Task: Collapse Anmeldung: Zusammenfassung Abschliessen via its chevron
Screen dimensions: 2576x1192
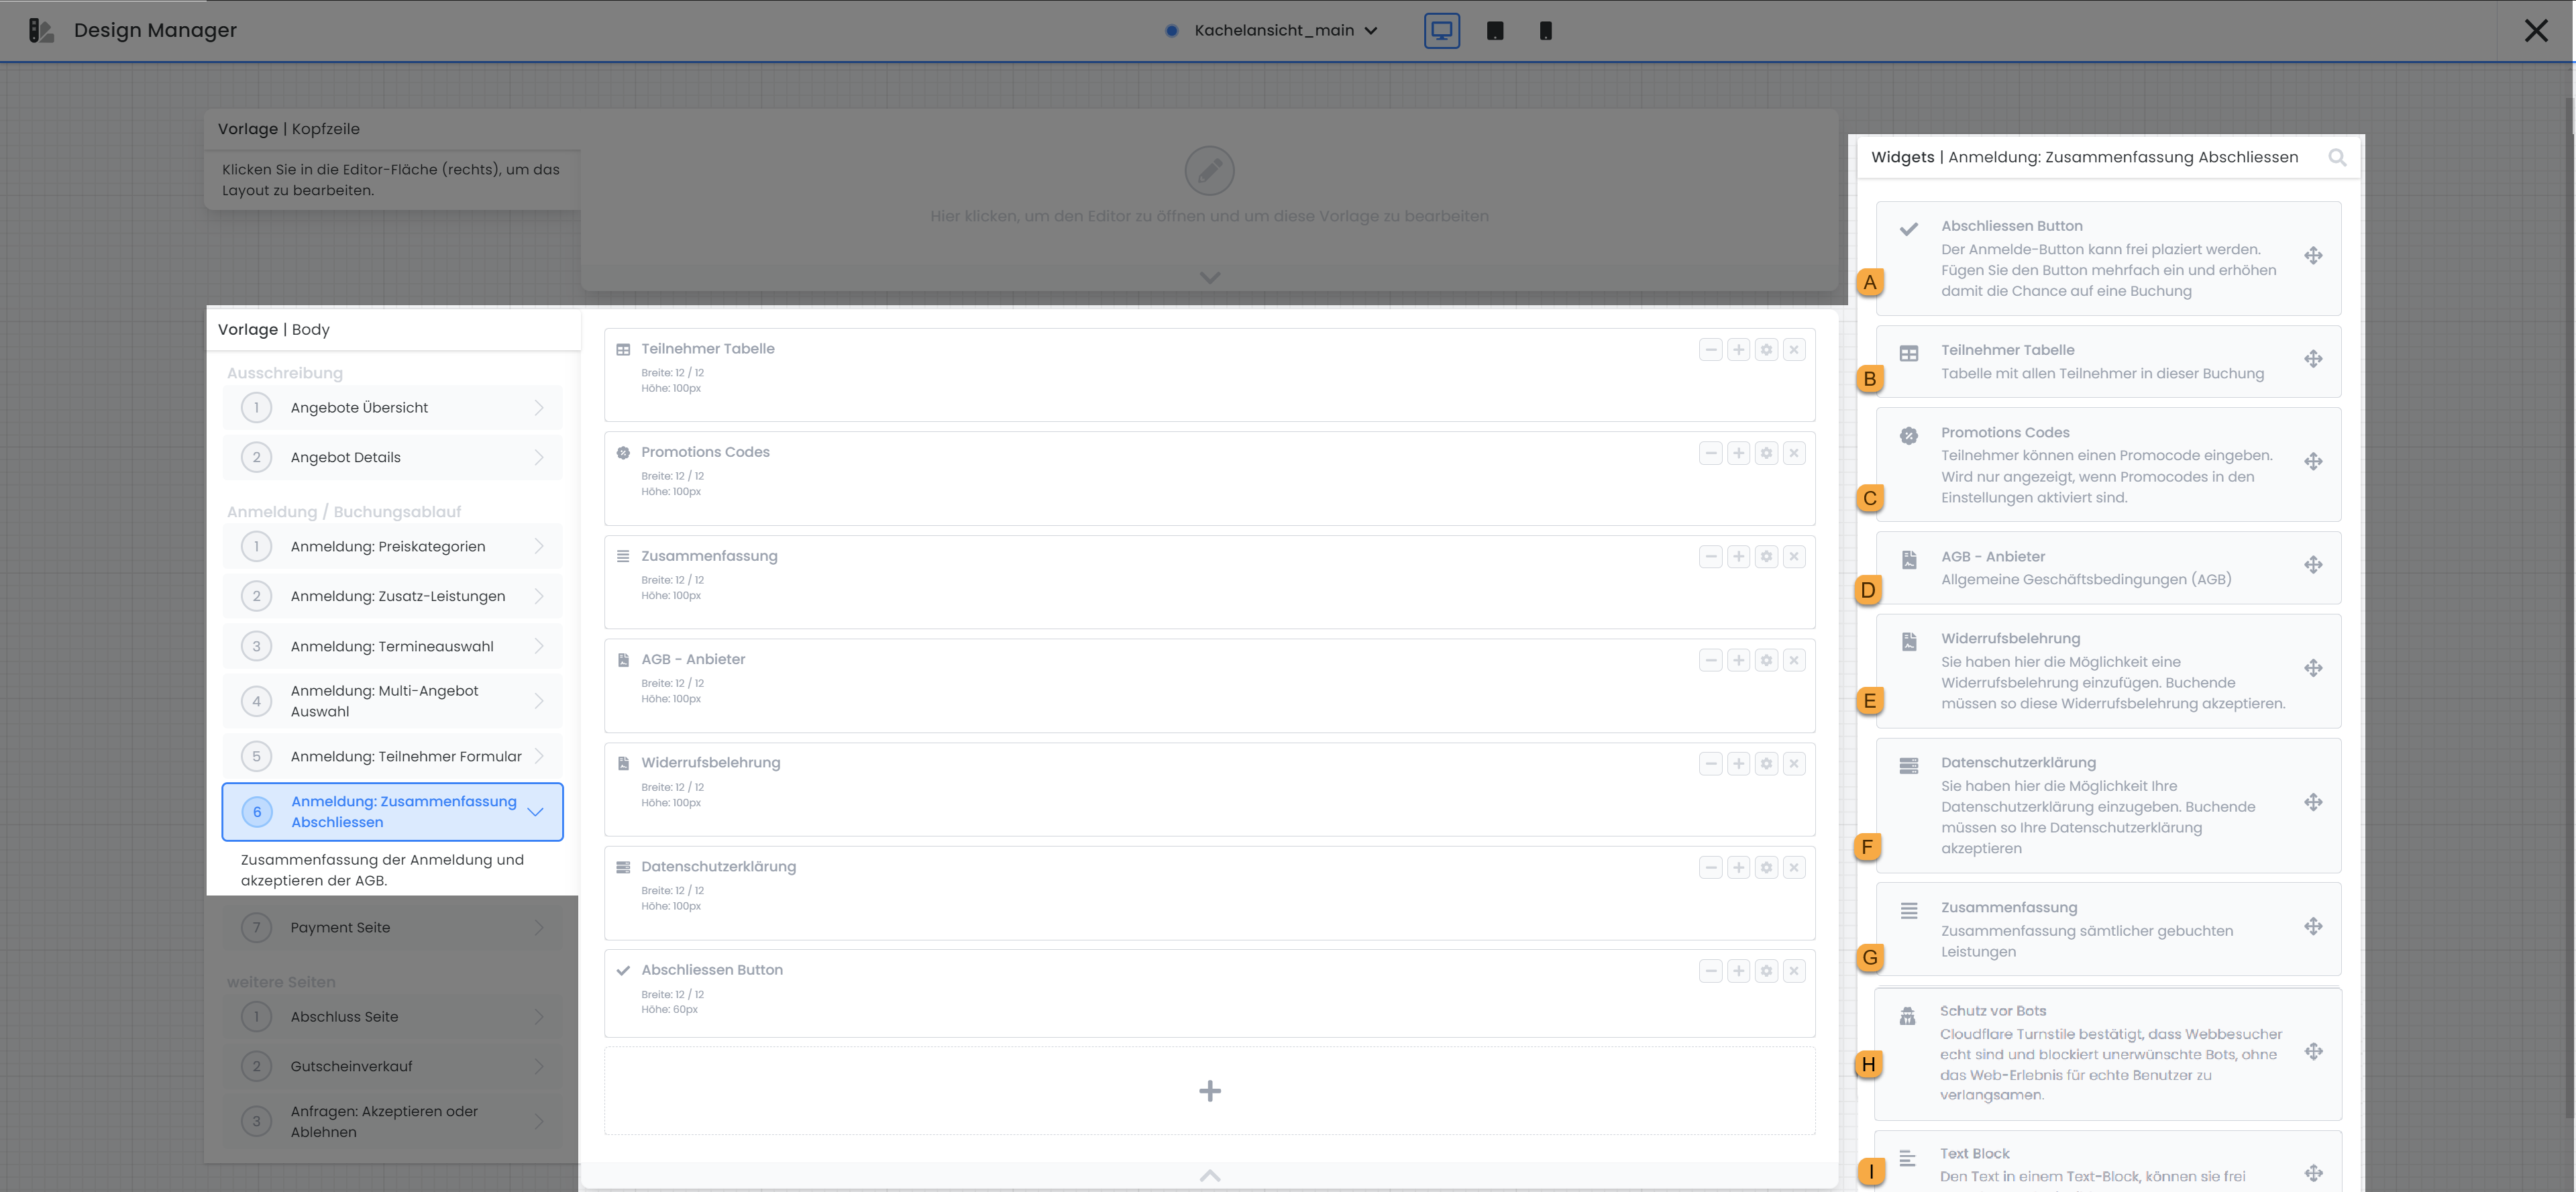Action: [x=535, y=811]
